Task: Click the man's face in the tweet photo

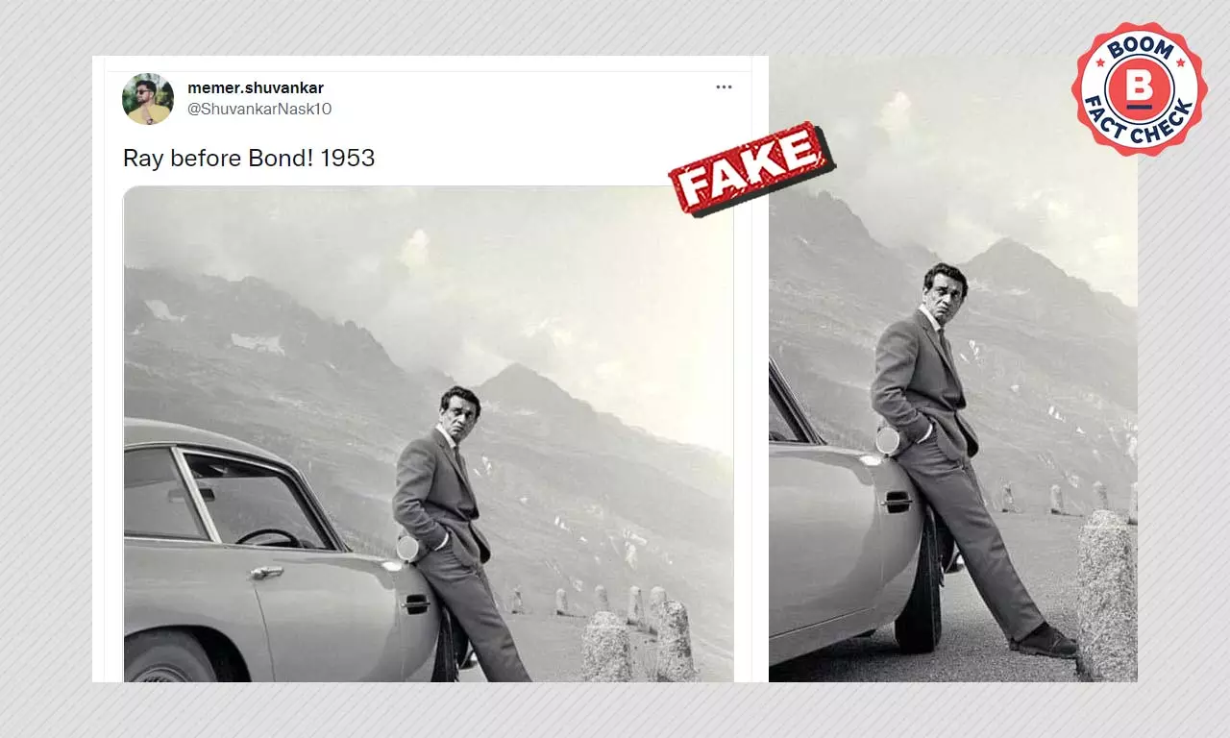Action: point(458,409)
